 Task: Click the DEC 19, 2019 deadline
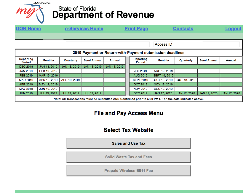coord(163,89)
